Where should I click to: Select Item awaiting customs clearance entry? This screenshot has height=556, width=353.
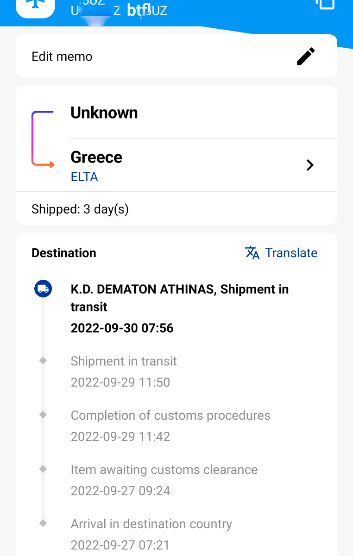164,480
